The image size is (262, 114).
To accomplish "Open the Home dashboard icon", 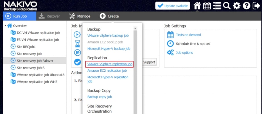I will point(197,6).
